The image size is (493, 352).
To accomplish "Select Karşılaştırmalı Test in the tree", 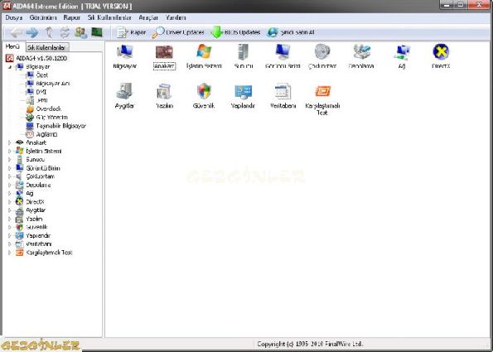I will tap(44, 253).
